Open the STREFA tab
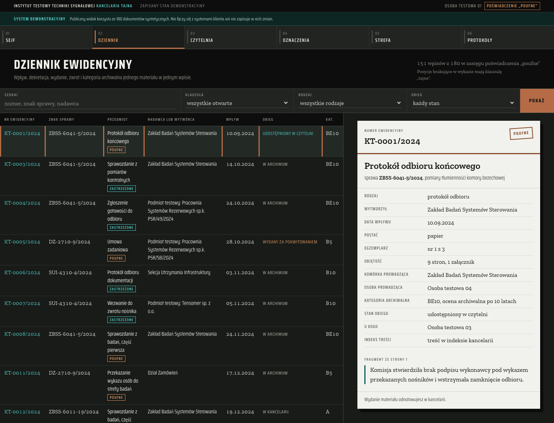The image size is (554, 423). coord(415,37)
